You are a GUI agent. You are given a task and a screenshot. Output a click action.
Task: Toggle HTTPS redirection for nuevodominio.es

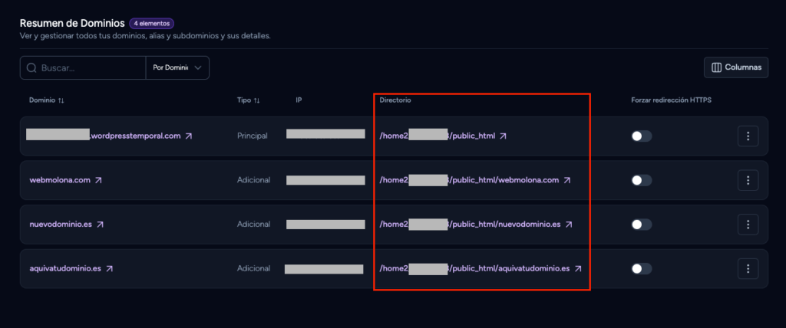tap(641, 225)
